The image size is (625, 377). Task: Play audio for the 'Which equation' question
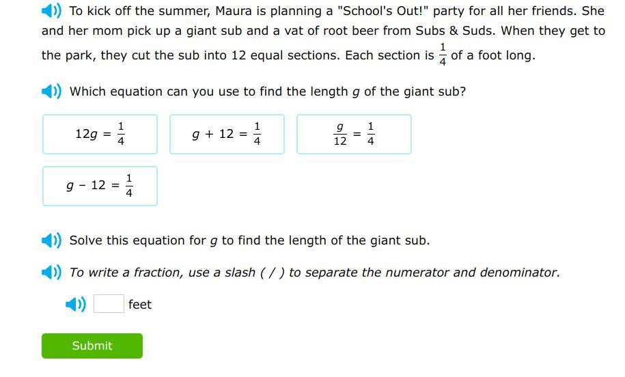pos(51,92)
